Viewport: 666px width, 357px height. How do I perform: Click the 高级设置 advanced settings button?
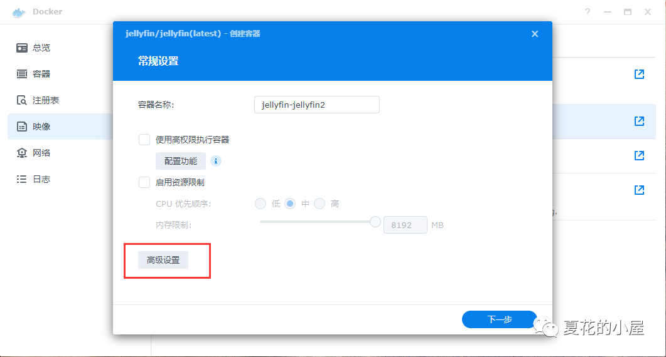pyautogui.click(x=163, y=260)
